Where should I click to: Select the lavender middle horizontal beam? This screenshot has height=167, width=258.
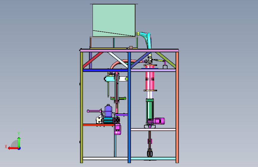pos(153,70)
